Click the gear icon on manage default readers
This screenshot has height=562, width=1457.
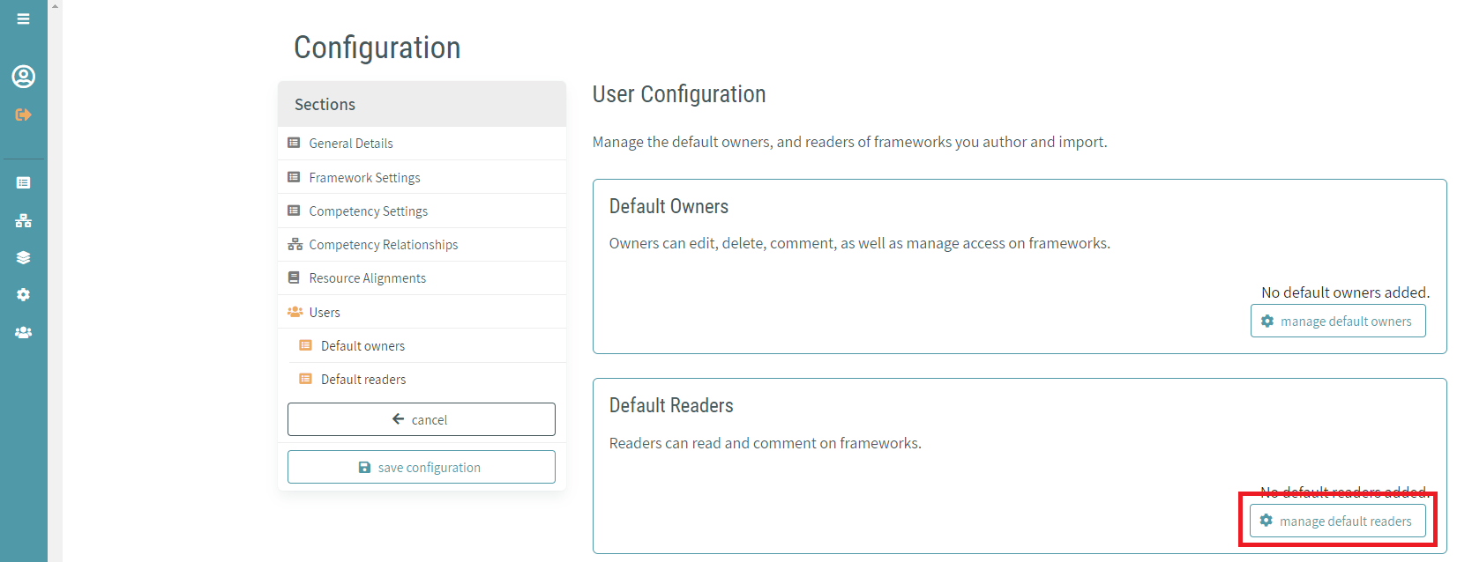(1266, 521)
